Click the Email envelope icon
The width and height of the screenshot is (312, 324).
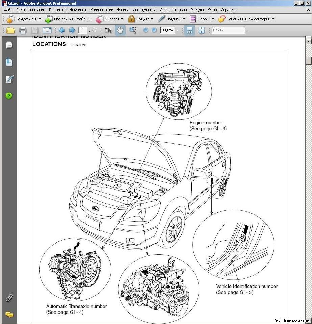click(x=47, y=30)
